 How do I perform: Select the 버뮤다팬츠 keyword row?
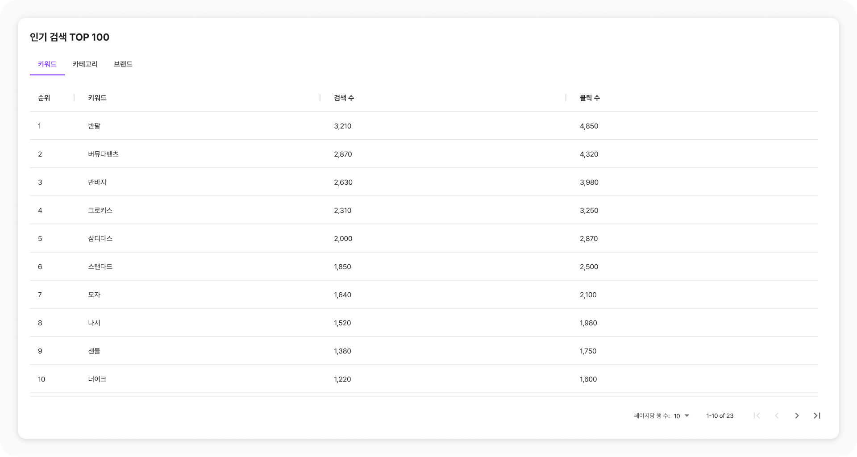103,154
